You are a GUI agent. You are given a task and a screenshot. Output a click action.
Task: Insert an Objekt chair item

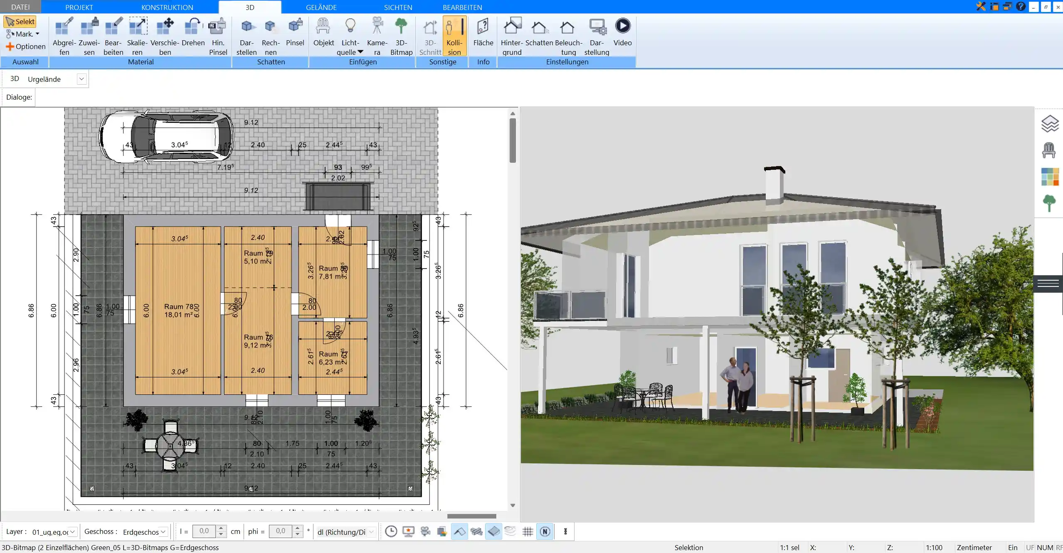coord(323,32)
